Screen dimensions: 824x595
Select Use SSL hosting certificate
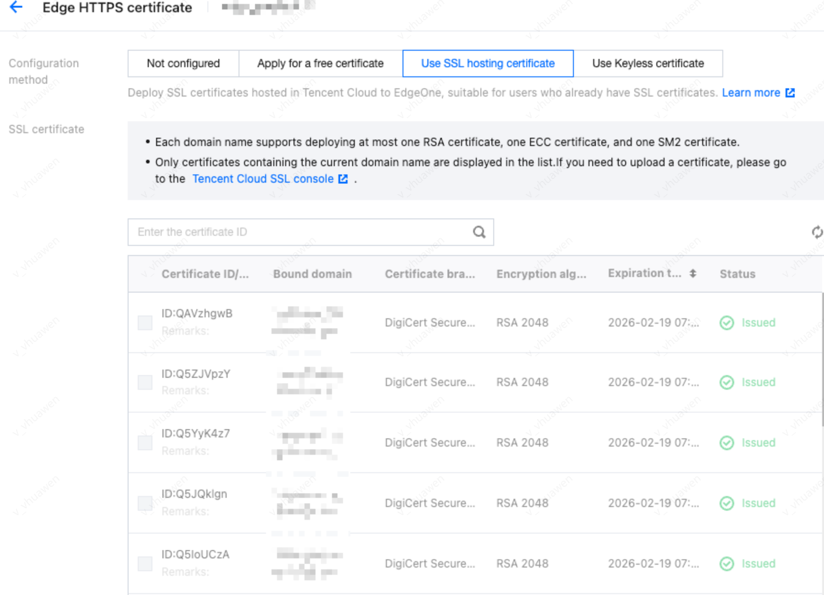coord(487,64)
